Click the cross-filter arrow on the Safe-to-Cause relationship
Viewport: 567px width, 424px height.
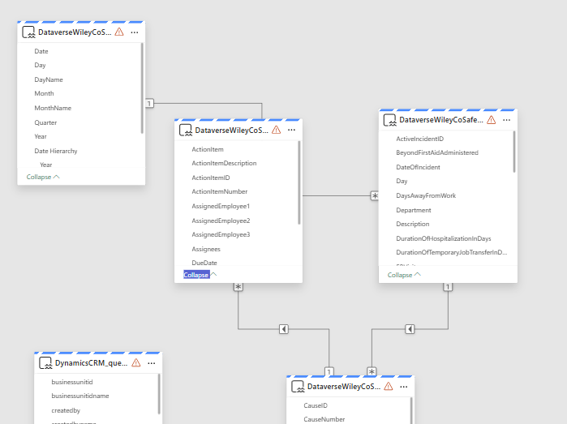[410, 329]
